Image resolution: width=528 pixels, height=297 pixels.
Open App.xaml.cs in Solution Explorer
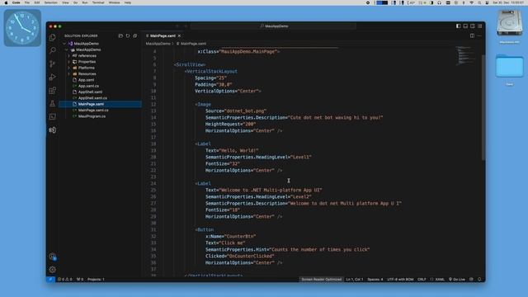click(x=88, y=86)
